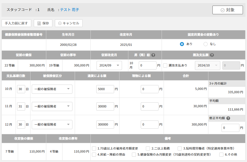247x162 pixels.
Task: Tick the 6.その他 checkbox
Action: [x=221, y=155]
